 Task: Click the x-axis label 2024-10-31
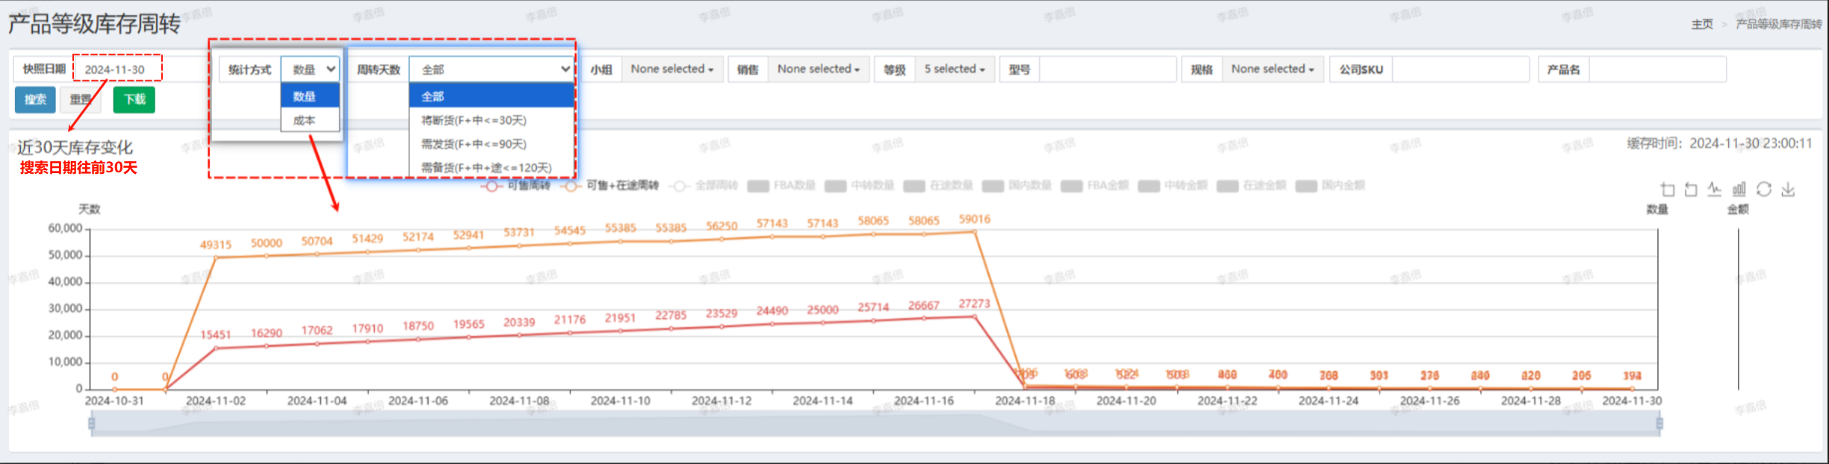114,401
